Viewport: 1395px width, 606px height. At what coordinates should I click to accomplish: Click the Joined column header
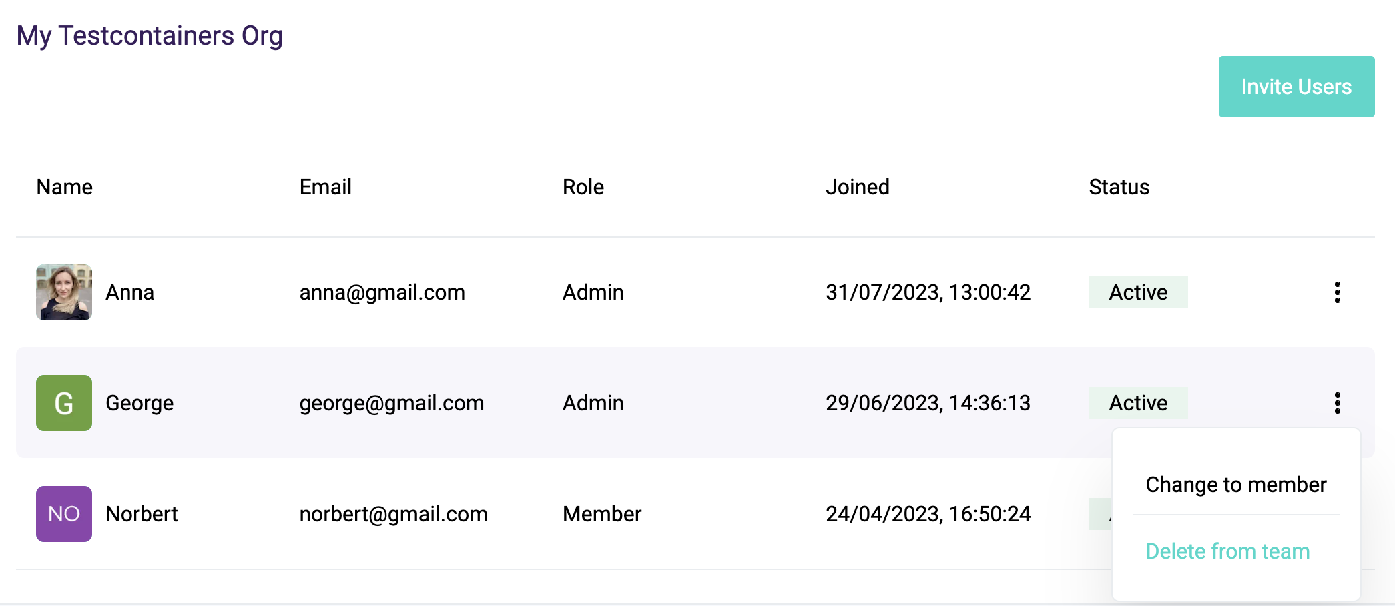point(858,187)
